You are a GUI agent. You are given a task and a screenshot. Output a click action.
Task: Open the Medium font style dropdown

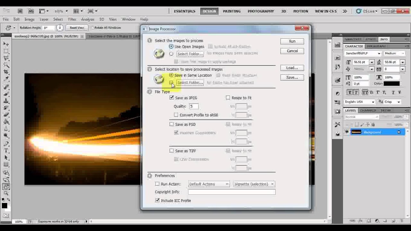pyautogui.click(x=394, y=53)
